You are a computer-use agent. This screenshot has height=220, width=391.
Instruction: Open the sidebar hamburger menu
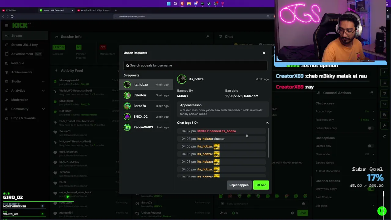7,25
